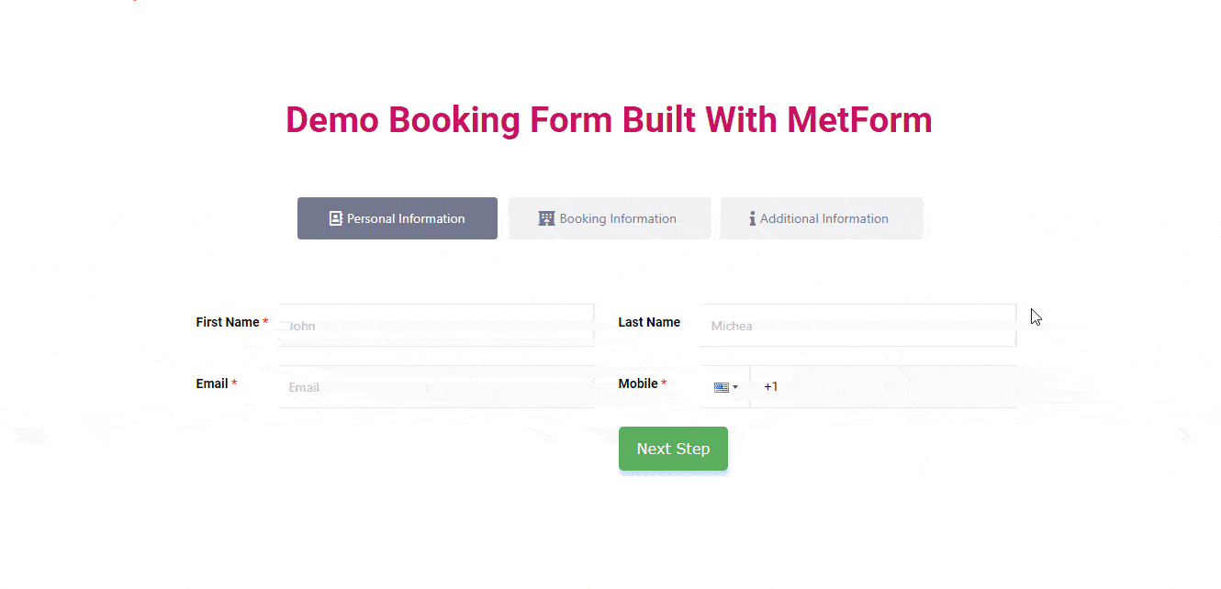Viewport: 1221px width, 589px height.
Task: Click the red asterisk beside First Name
Action: tap(265, 322)
